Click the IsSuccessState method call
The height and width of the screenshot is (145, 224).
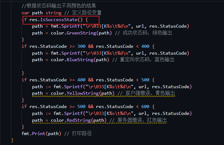coord(59,20)
